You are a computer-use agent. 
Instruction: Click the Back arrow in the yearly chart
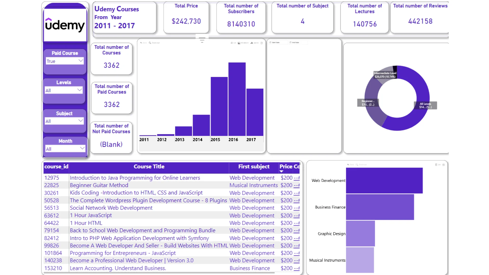tap(141, 43)
